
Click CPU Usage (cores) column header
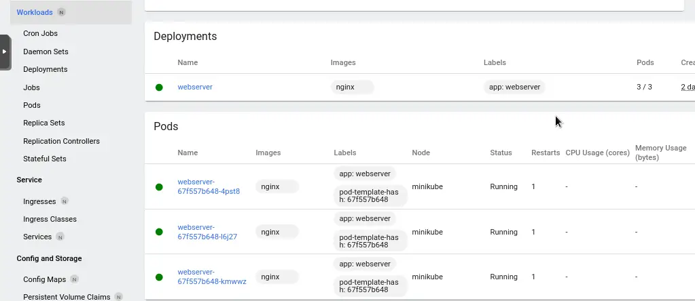pos(597,153)
